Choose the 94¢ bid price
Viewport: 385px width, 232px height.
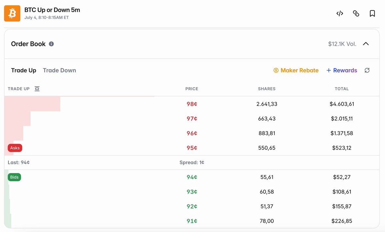[x=192, y=177]
